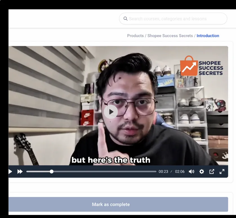Click the current time 00:23 label
This screenshot has height=218, width=236.
[x=163, y=172]
